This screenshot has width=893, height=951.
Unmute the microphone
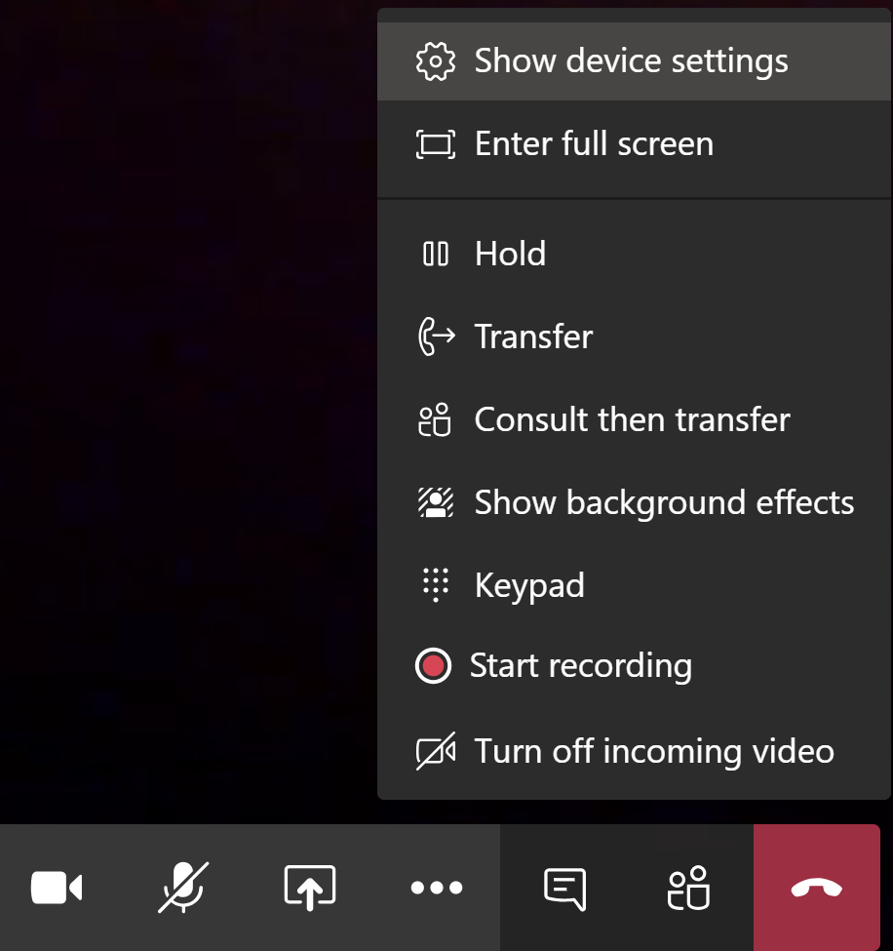[x=183, y=888]
